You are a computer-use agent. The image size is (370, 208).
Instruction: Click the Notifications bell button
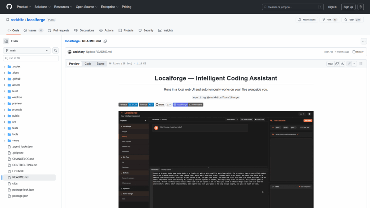pos(307,19)
